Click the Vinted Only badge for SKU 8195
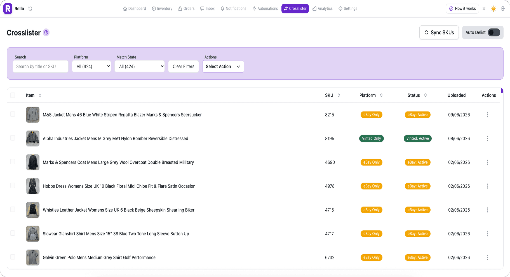Viewport: 510px width, 277px height. (x=372, y=138)
